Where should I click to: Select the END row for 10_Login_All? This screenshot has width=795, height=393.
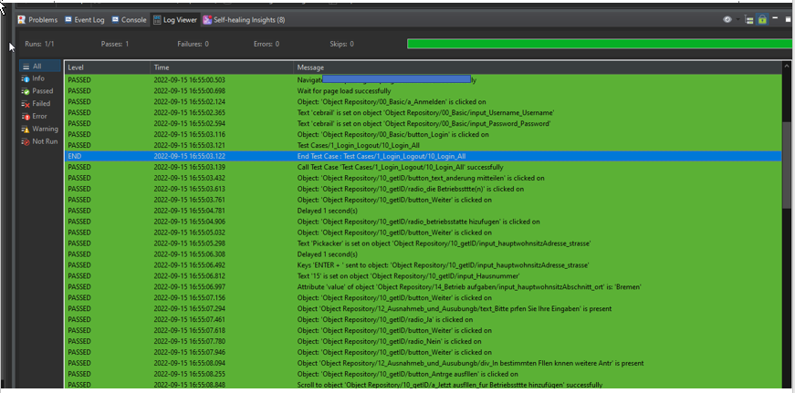tap(424, 157)
